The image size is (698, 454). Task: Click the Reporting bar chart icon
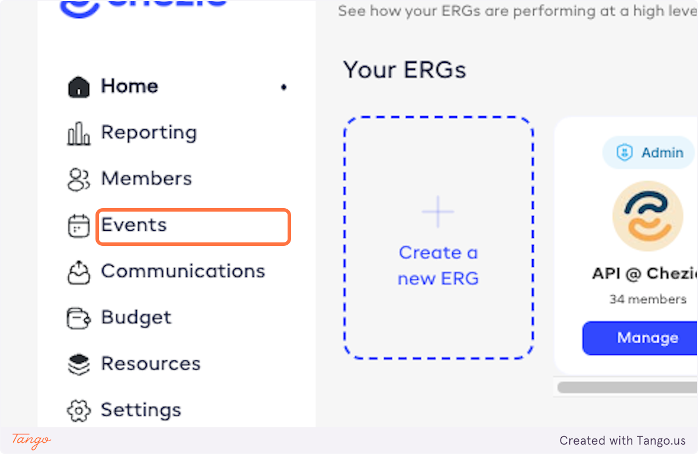pos(79,134)
